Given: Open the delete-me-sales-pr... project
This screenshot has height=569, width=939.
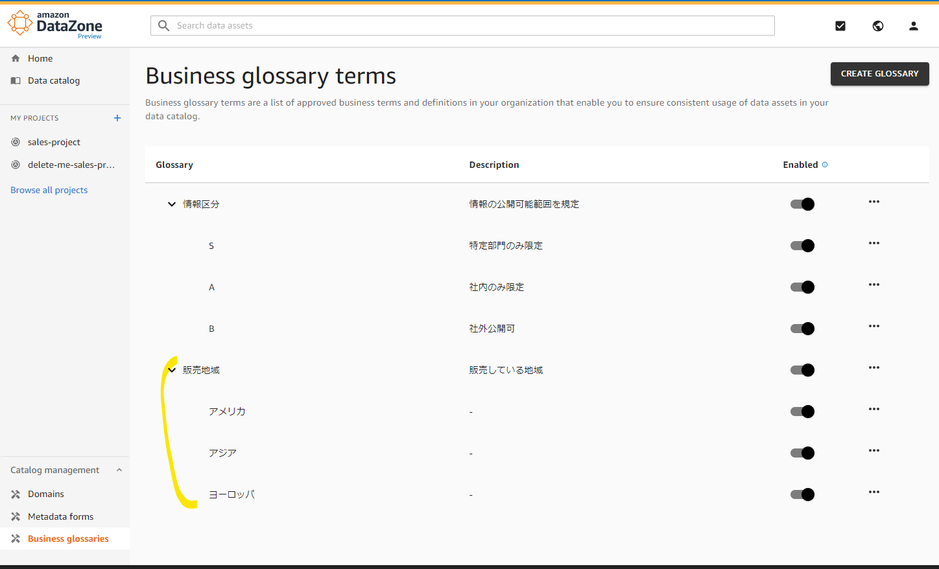Looking at the screenshot, I should click(71, 165).
